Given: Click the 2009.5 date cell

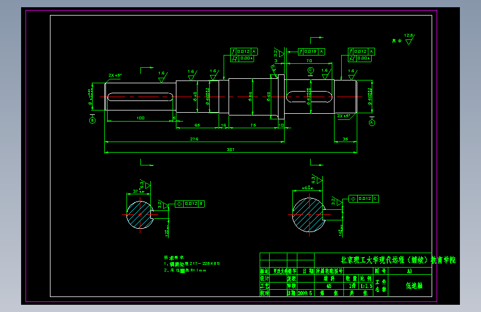Looking at the screenshot, I should tap(305, 293).
